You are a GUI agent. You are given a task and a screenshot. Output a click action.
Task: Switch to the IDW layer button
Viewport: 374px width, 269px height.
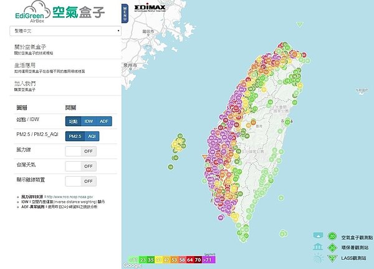[x=89, y=121]
